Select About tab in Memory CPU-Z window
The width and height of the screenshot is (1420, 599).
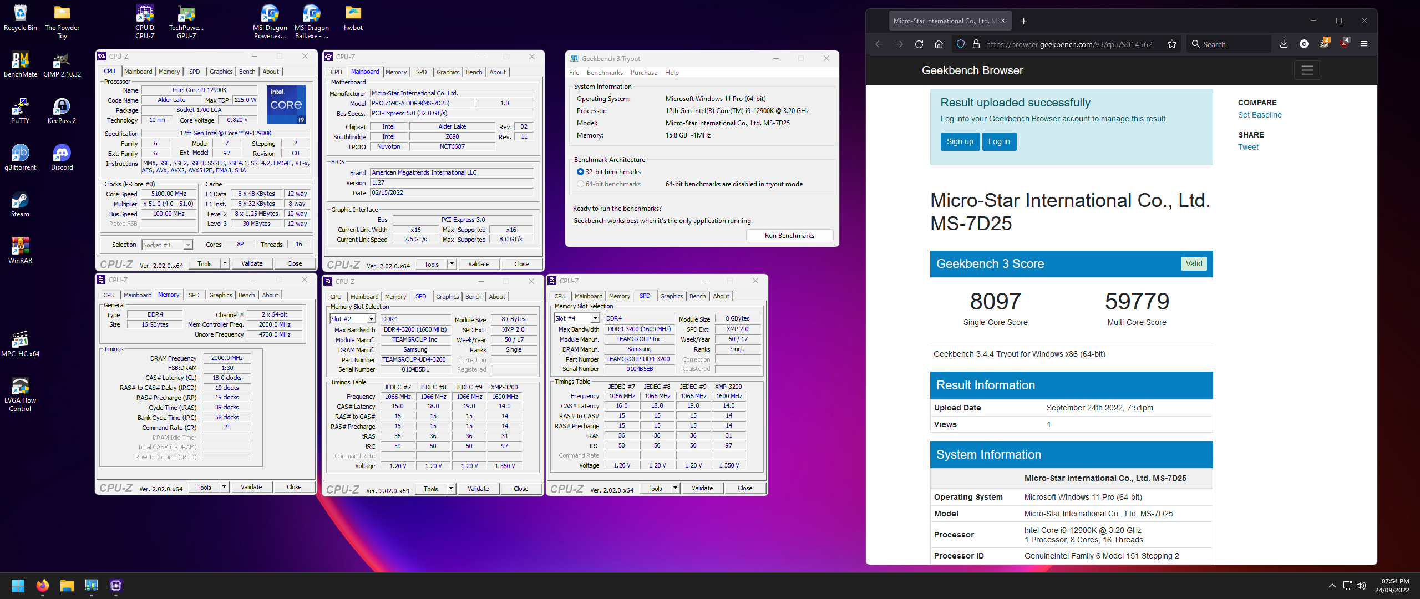(270, 295)
